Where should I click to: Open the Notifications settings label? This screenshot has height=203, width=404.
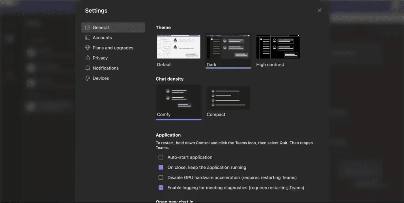(x=105, y=68)
